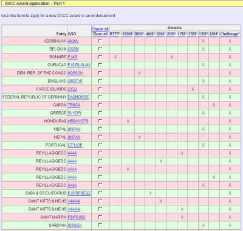This screenshot has height=231, width=243.
Task: Open the 80M award column link
Action: coord(139,34)
